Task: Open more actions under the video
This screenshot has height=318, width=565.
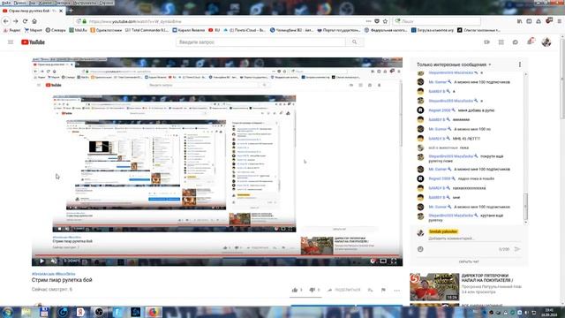Action: pos(396,291)
